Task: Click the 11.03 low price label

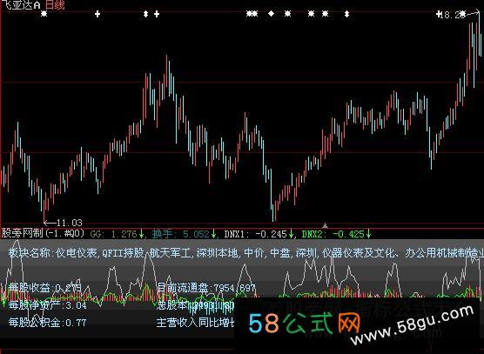Action: pyautogui.click(x=70, y=223)
